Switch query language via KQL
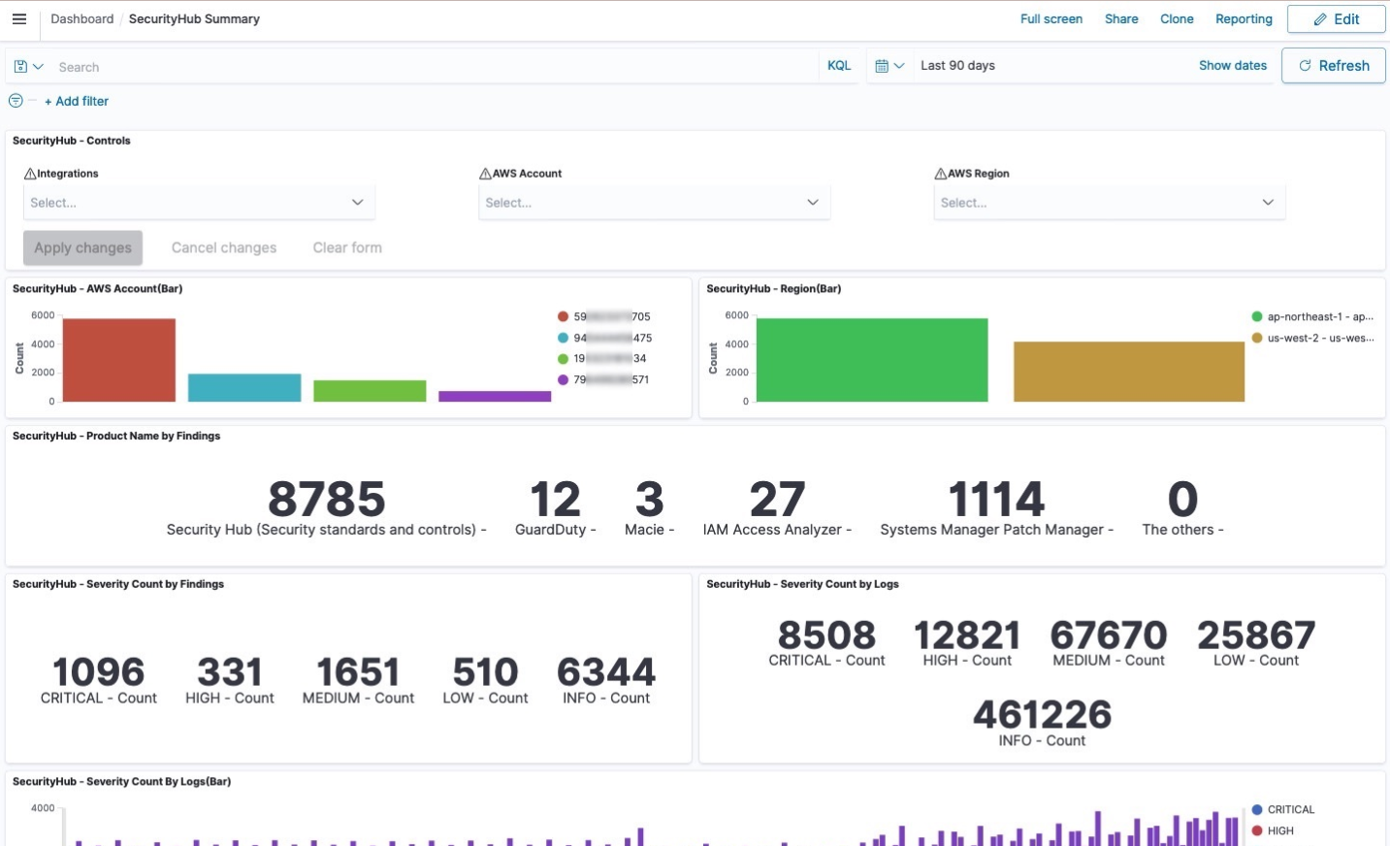This screenshot has width=1390, height=846. point(839,66)
